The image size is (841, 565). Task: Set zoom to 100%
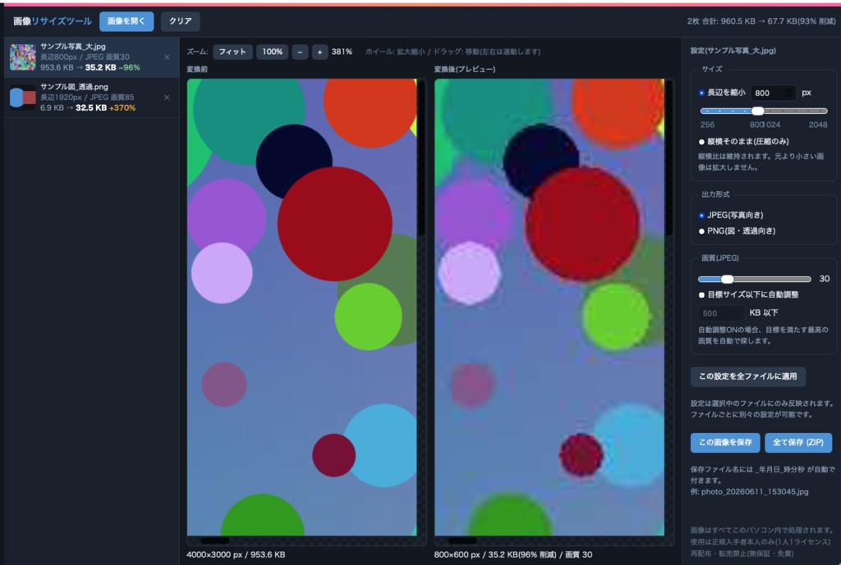[272, 52]
